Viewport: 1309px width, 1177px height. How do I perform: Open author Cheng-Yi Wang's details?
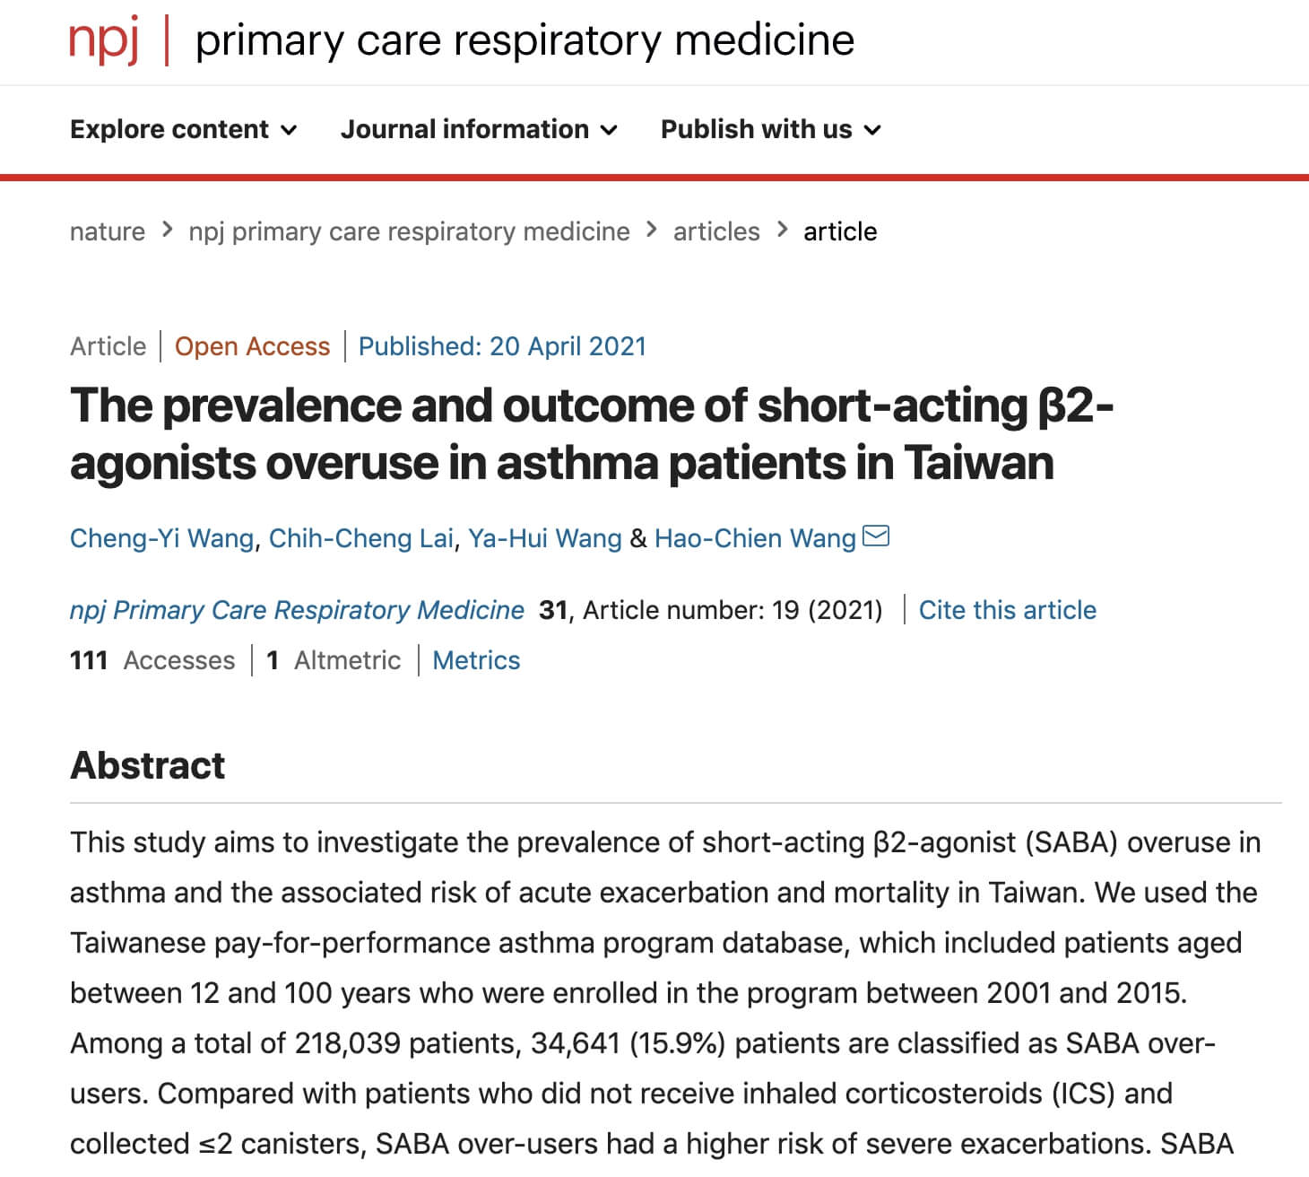(x=162, y=538)
